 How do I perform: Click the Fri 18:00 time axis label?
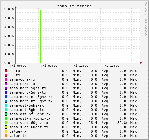[111, 66]
